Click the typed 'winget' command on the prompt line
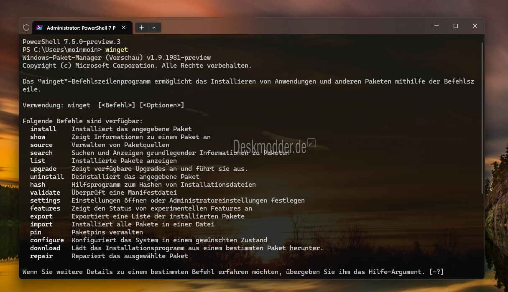The width and height of the screenshot is (508, 292). 117,50
